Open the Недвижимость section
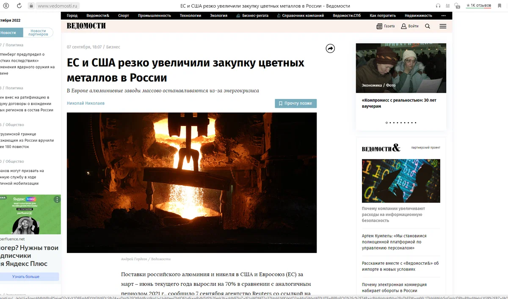The height and width of the screenshot is (299, 508). (x=418, y=16)
